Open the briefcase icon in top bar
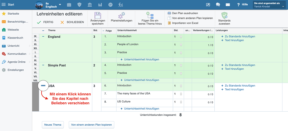Image resolution: width=288 pixels, height=131 pixels. 69,5
